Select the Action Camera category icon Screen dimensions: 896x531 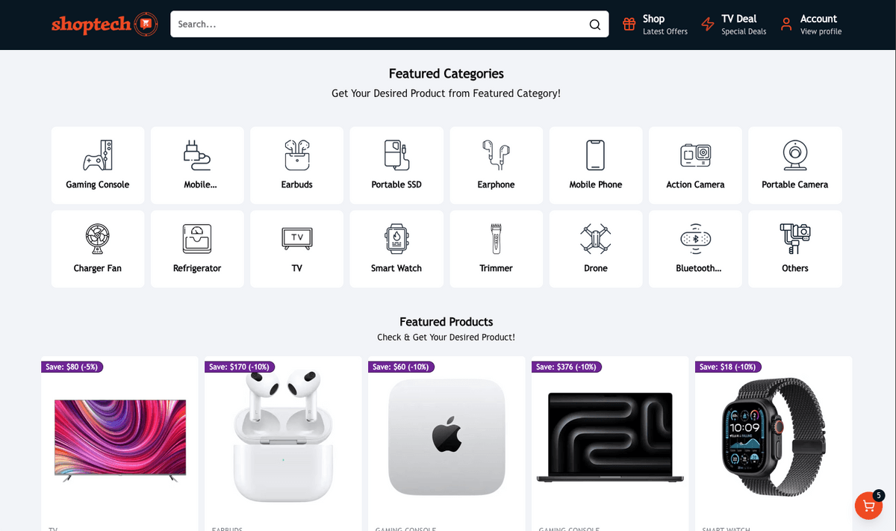coord(695,155)
